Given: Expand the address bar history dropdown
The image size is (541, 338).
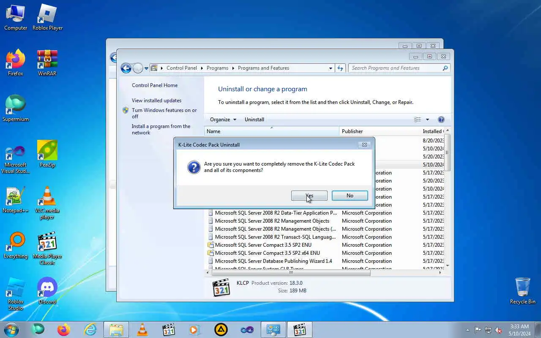Looking at the screenshot, I should tap(331, 68).
